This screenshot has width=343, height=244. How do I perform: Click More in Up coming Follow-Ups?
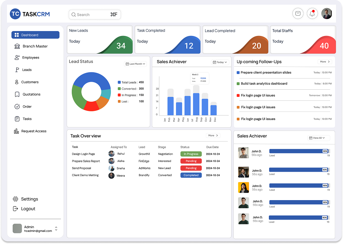point(325,61)
